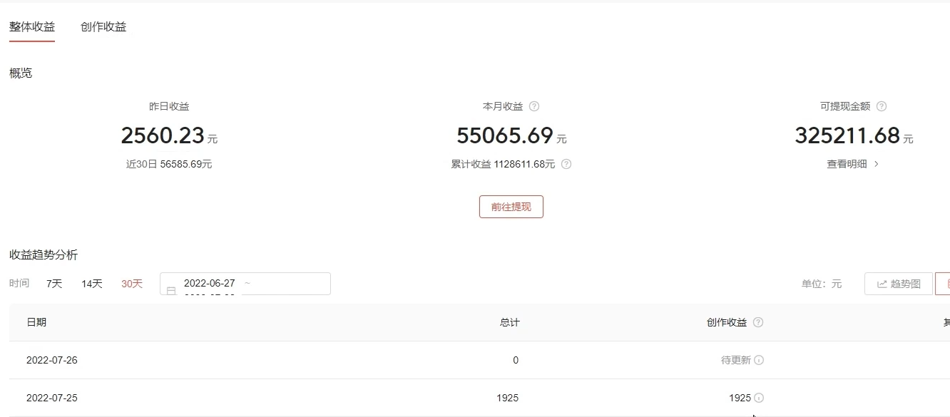
Task: Click help icon beside 可提现金额
Action: tap(882, 106)
